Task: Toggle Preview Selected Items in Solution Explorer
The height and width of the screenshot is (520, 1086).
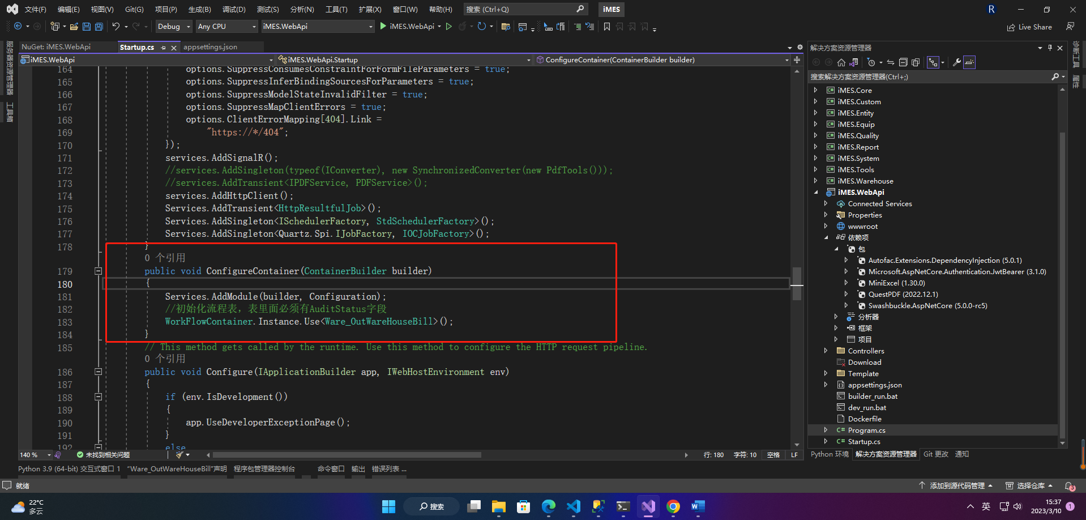Action: pyautogui.click(x=969, y=62)
